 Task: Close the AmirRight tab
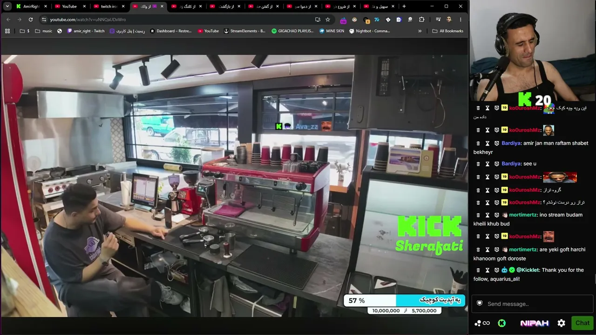[46, 7]
